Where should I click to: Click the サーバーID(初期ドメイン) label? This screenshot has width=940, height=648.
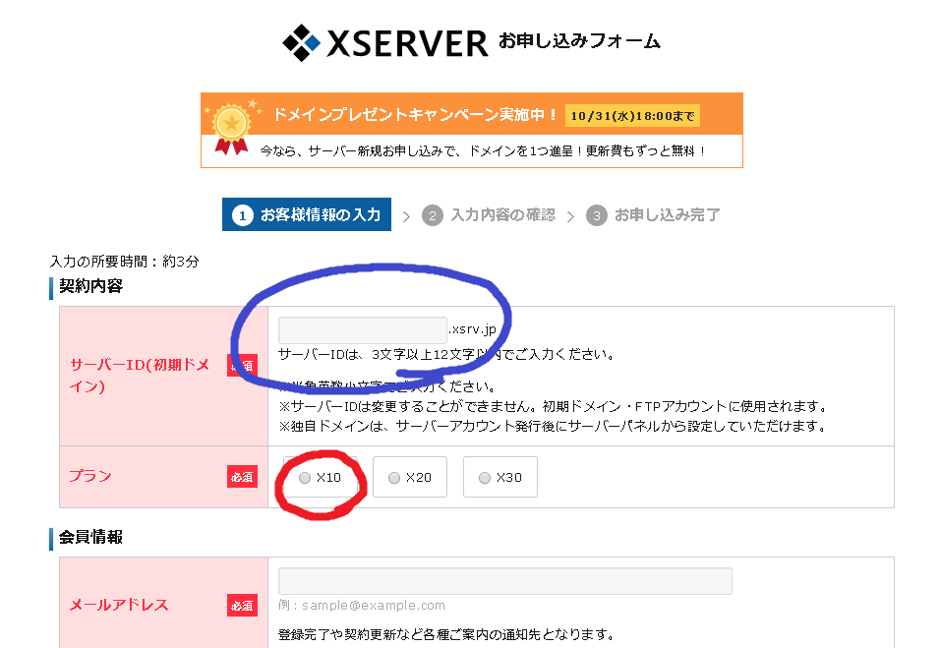(x=139, y=376)
